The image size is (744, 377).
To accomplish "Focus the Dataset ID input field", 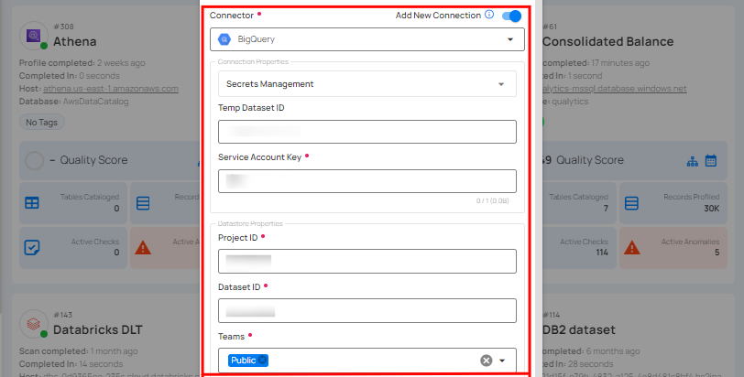I will click(367, 311).
